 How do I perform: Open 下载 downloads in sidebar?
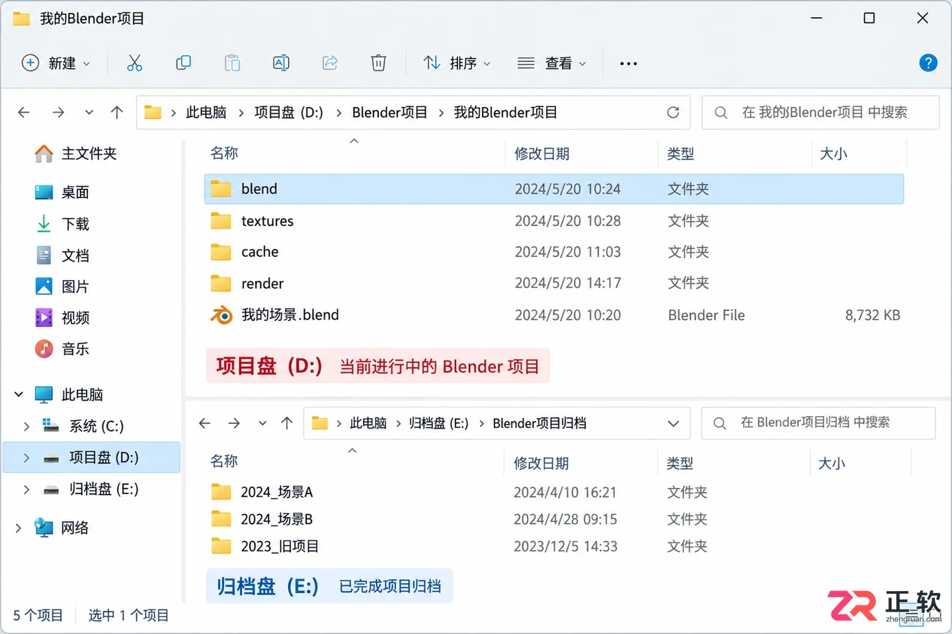pyautogui.click(x=61, y=224)
